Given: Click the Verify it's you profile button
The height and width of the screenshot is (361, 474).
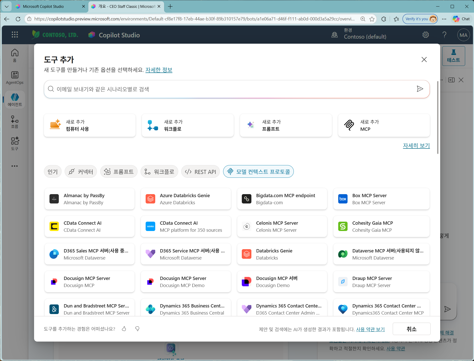Looking at the screenshot, I should tap(420, 19).
